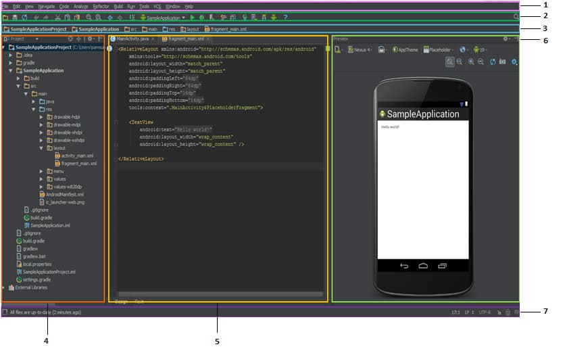Run the app with the green play icon
Screen dimensions: 563x351
192,17
